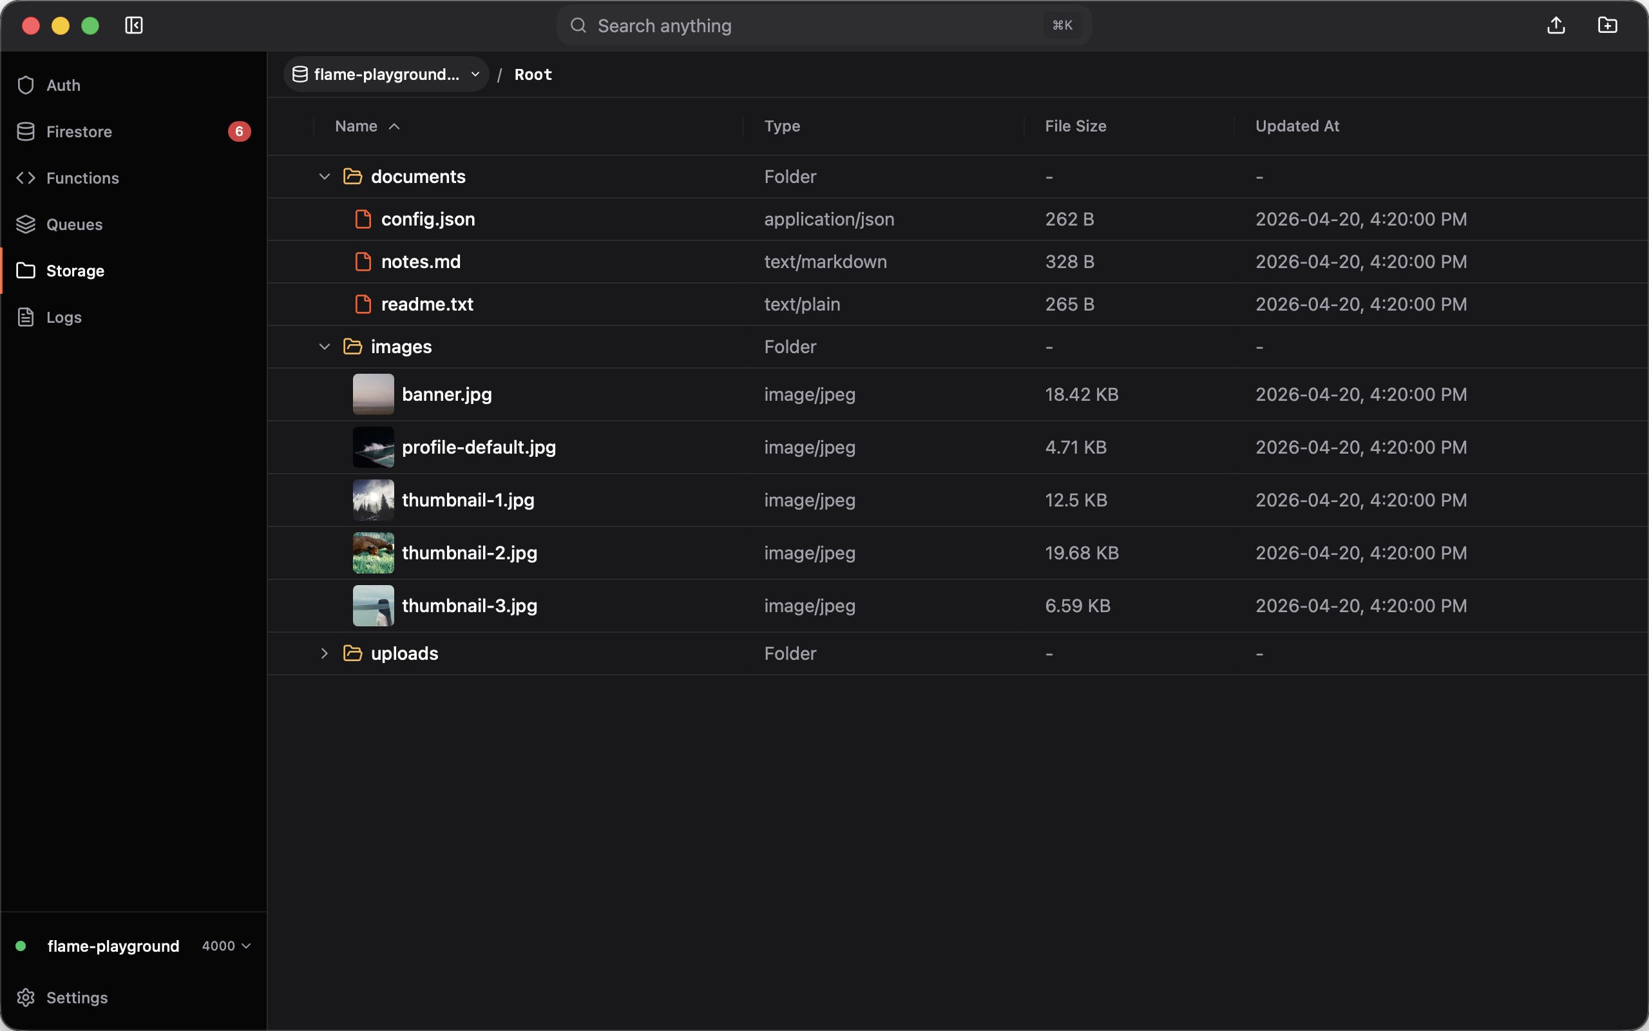Click the Type column header
1649x1031 pixels.
tap(781, 126)
